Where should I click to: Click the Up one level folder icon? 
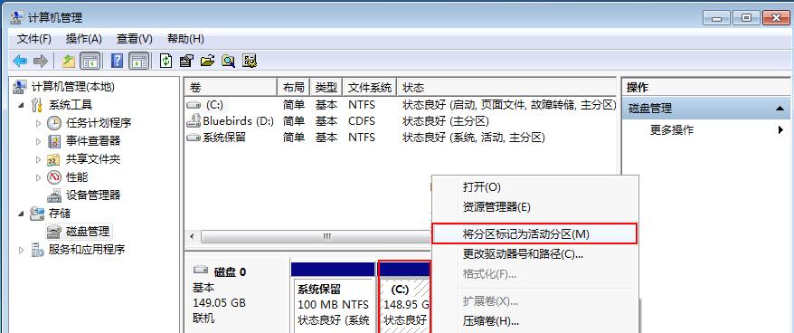tap(69, 62)
